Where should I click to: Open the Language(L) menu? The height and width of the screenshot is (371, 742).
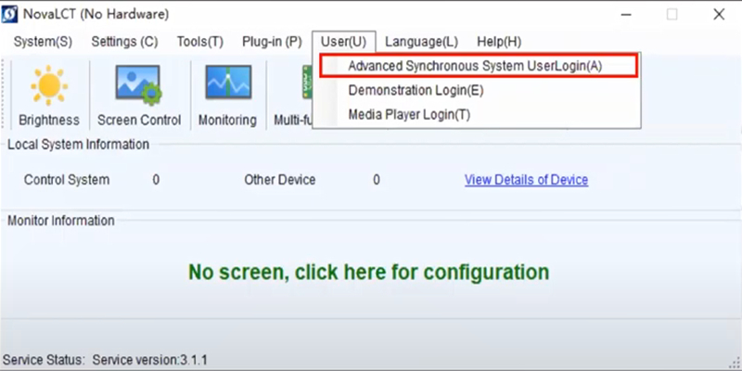pos(421,42)
